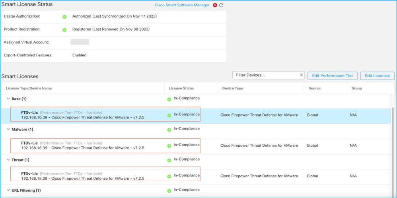397x198 pixels.
Task: Click the License Status column header
Action: pos(181,88)
